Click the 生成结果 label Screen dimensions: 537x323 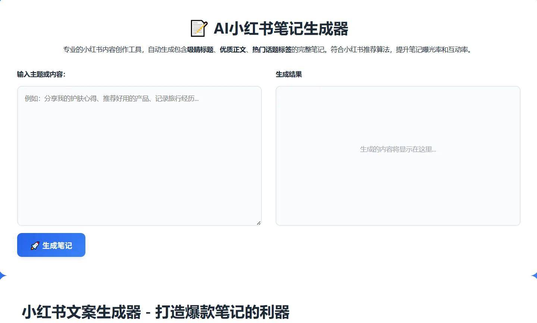(289, 74)
